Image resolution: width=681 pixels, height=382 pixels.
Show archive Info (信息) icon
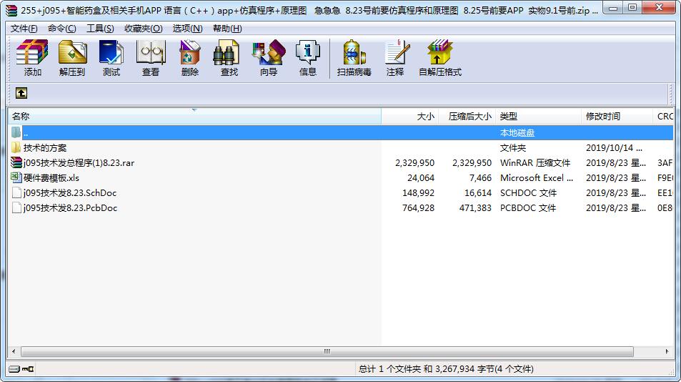coord(307,58)
